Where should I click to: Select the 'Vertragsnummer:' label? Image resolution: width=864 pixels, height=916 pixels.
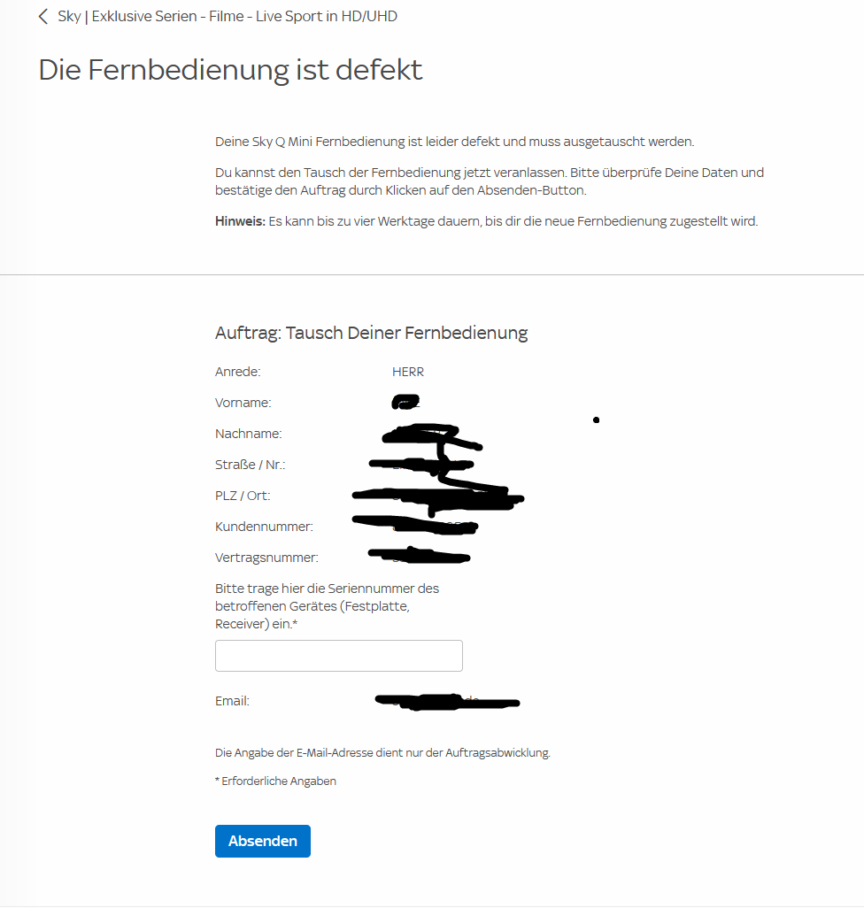pos(266,558)
